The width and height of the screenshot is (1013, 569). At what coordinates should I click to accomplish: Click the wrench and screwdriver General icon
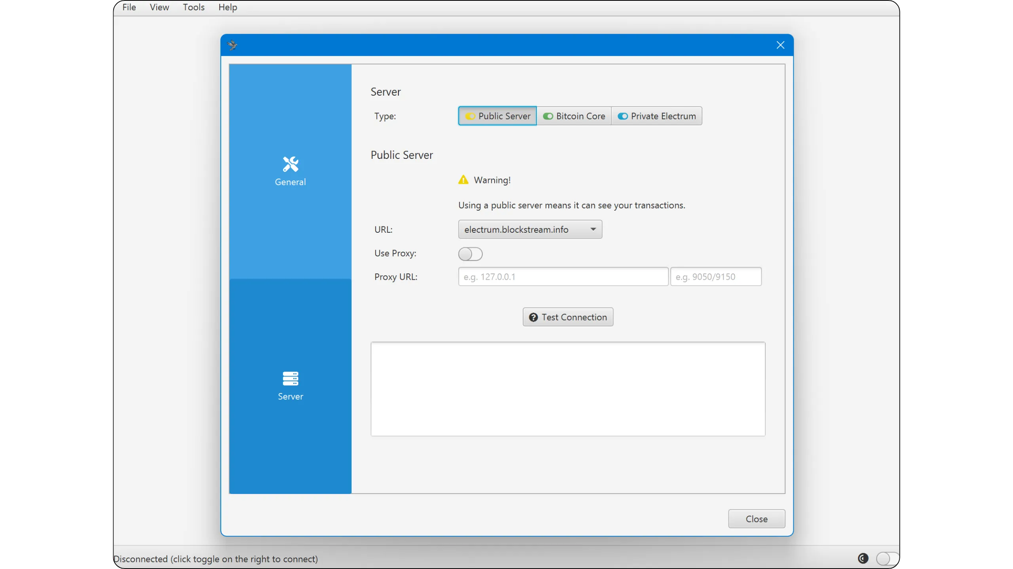tap(290, 164)
